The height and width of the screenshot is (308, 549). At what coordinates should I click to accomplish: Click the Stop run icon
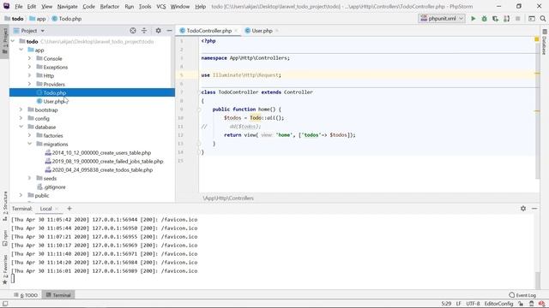[517, 19]
